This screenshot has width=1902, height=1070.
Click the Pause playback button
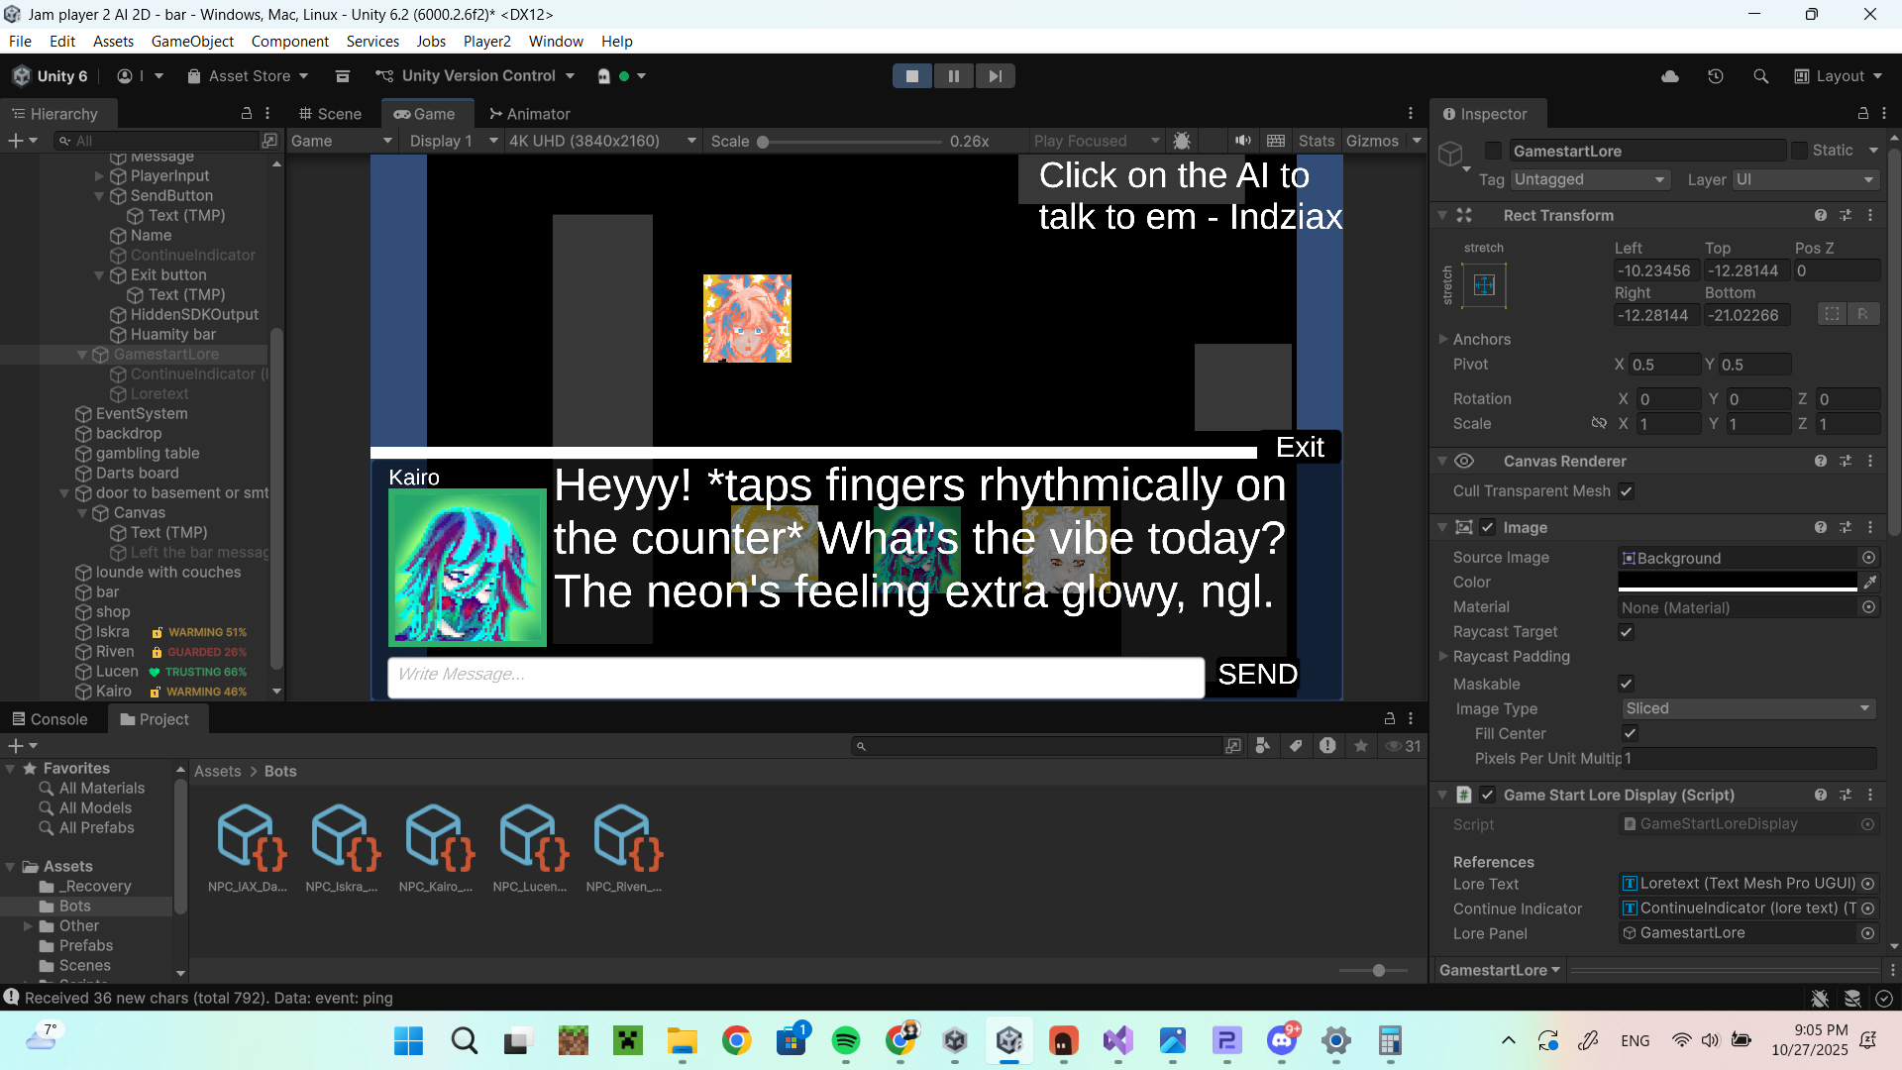pyautogui.click(x=953, y=76)
